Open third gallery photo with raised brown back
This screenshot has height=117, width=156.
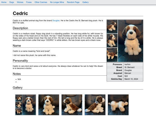(x=72, y=105)
